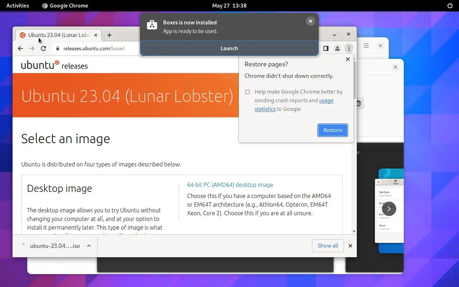Enable sending crash reports checkbox
The height and width of the screenshot is (287, 459).
pyautogui.click(x=247, y=92)
